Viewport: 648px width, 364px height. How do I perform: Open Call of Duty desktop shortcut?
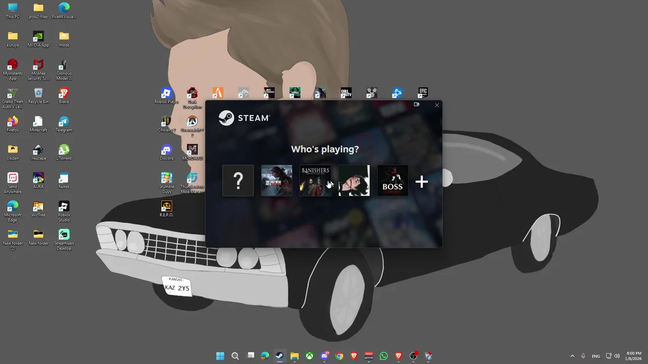tap(346, 93)
